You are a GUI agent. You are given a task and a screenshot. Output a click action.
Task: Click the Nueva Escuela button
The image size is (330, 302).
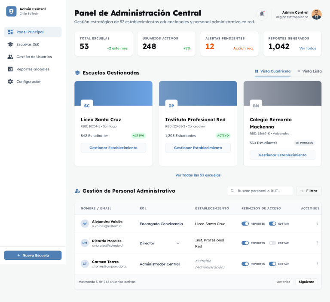coord(33,255)
